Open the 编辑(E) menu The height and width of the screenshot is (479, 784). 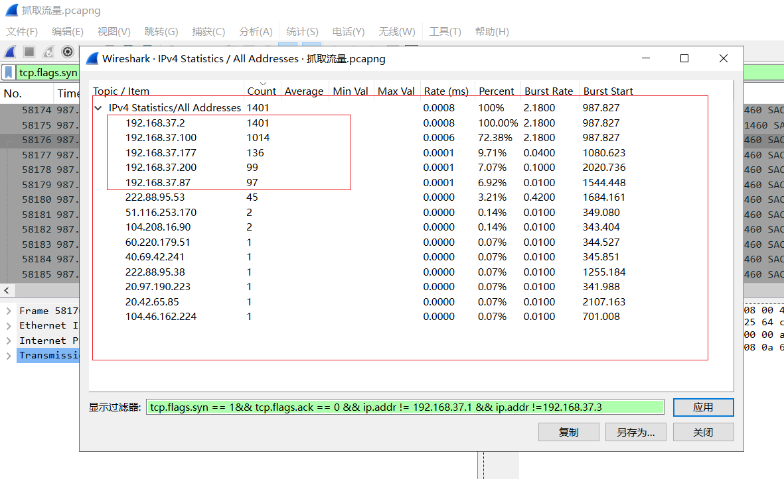click(68, 32)
